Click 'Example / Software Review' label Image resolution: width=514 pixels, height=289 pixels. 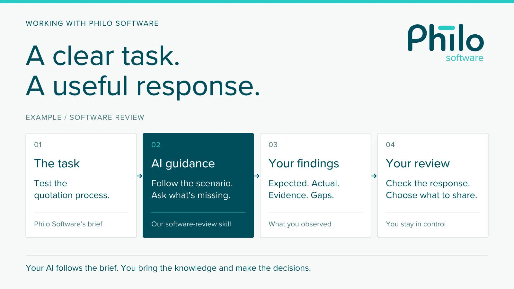pos(85,118)
